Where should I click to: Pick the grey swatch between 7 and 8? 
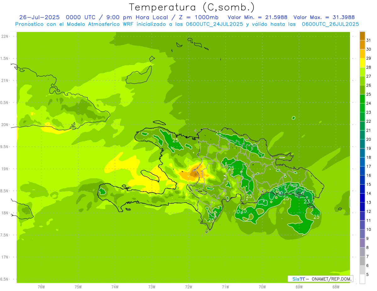coord(362,252)
